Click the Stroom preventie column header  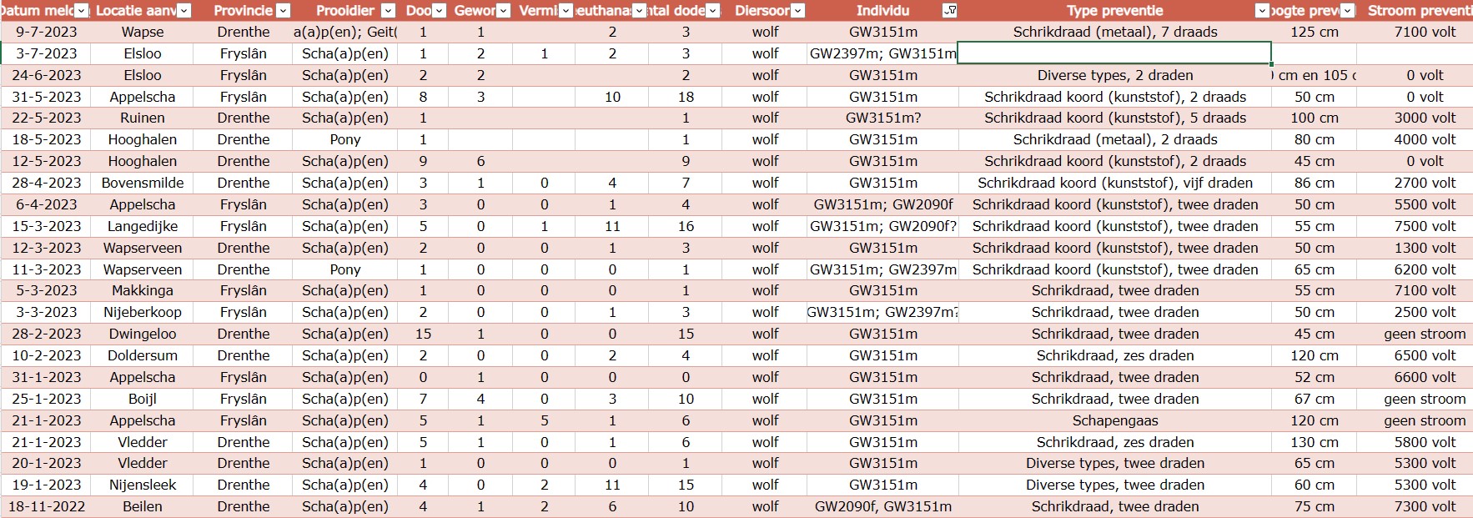point(1418,11)
